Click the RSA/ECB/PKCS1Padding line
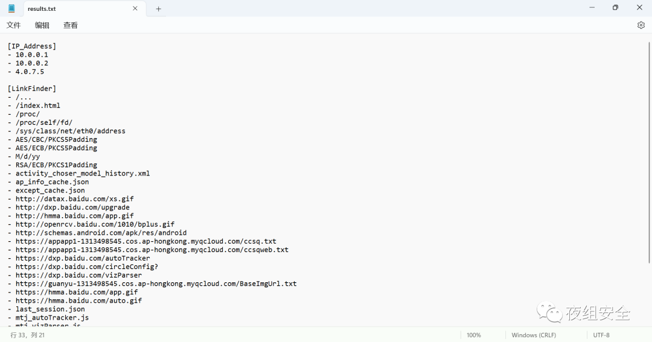 coord(53,165)
